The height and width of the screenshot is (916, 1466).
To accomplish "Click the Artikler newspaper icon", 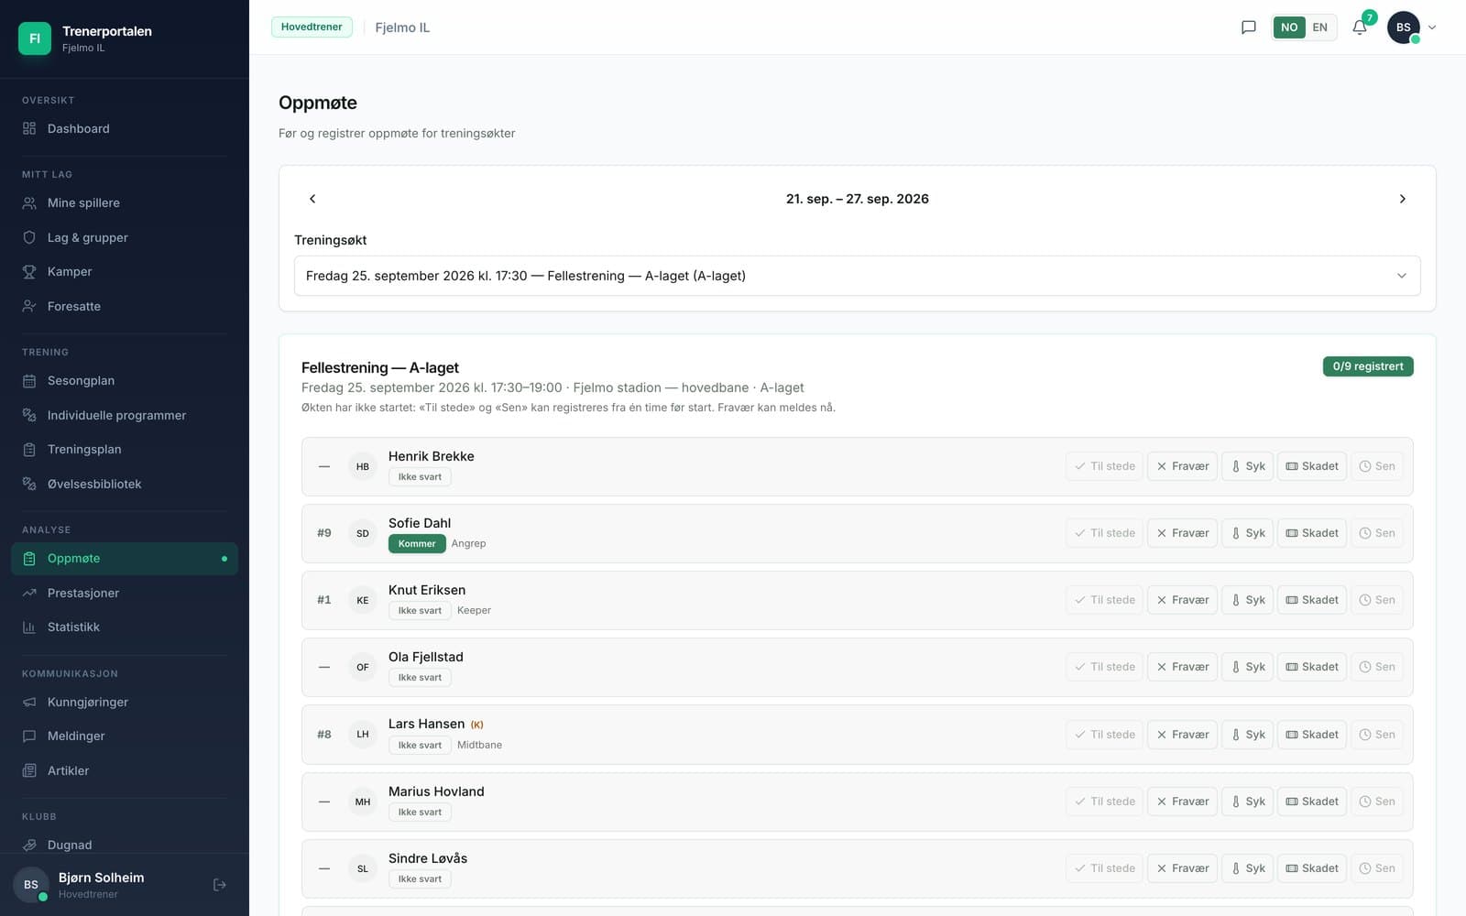I will (29, 770).
